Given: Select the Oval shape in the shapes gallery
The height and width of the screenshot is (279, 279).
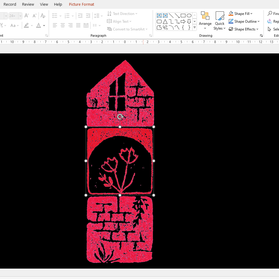Looking at the screenshot, I should click(x=189, y=15).
